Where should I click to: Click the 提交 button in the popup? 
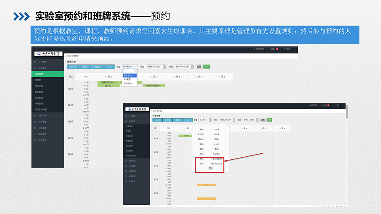pos(210,168)
